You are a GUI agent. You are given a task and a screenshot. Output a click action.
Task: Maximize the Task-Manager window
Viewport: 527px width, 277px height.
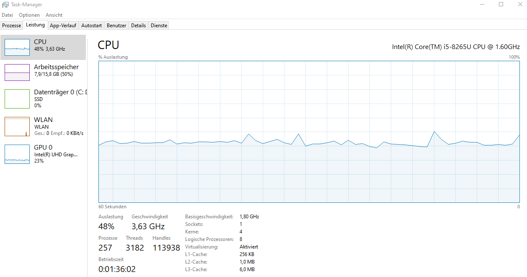pyautogui.click(x=501, y=5)
